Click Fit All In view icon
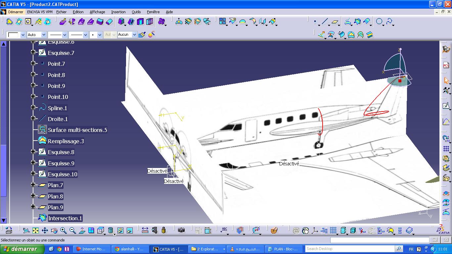The image size is (452, 254). click(35, 230)
